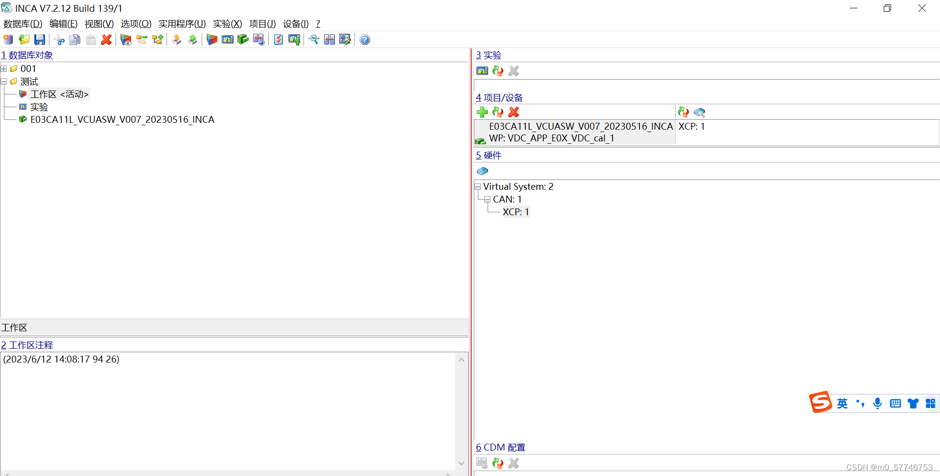
Task: Click the 3 实验 section link
Action: [489, 55]
